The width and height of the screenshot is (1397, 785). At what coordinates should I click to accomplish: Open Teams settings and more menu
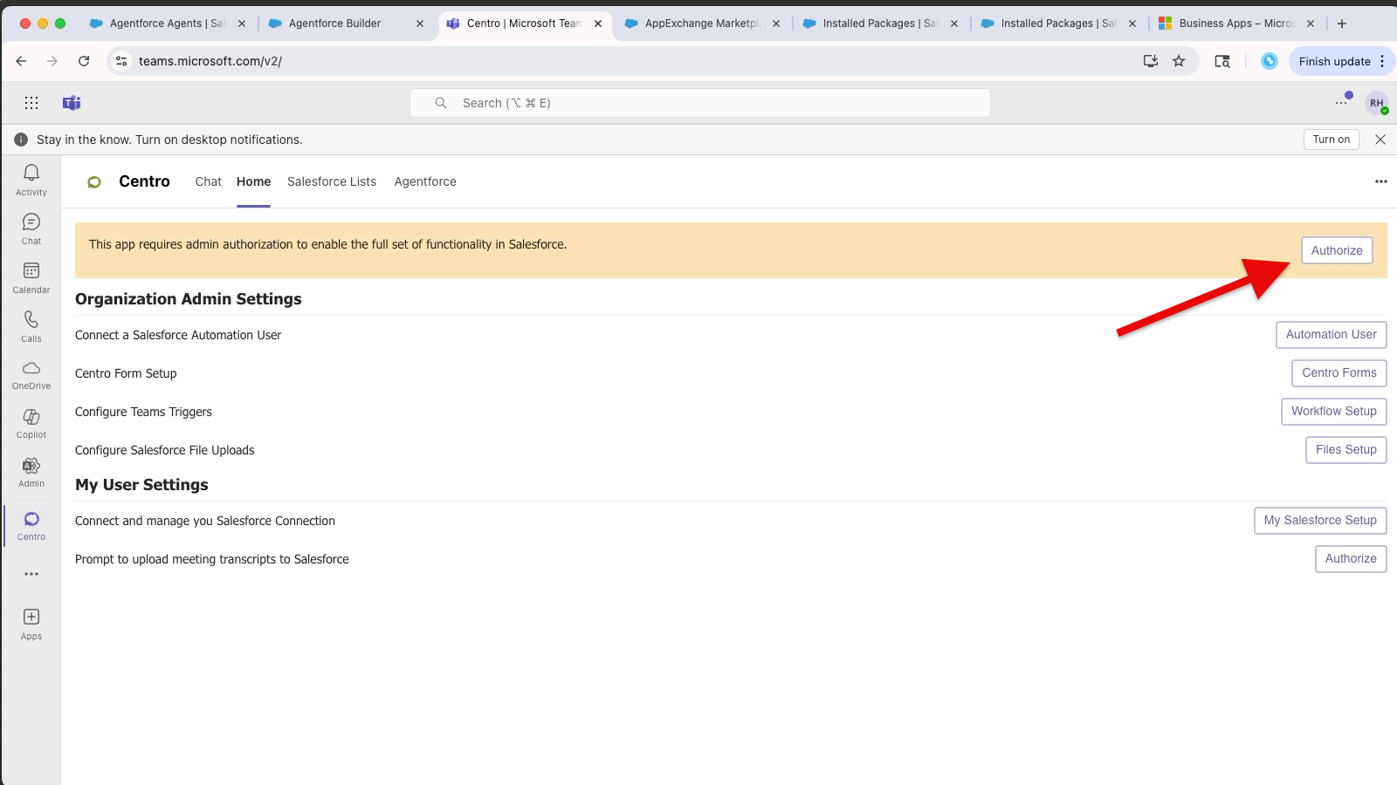[x=1341, y=103]
